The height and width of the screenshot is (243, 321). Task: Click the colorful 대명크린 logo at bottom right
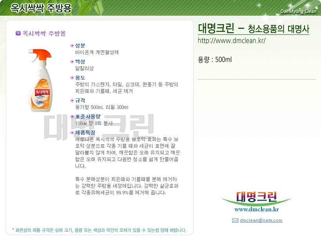coord(256,198)
